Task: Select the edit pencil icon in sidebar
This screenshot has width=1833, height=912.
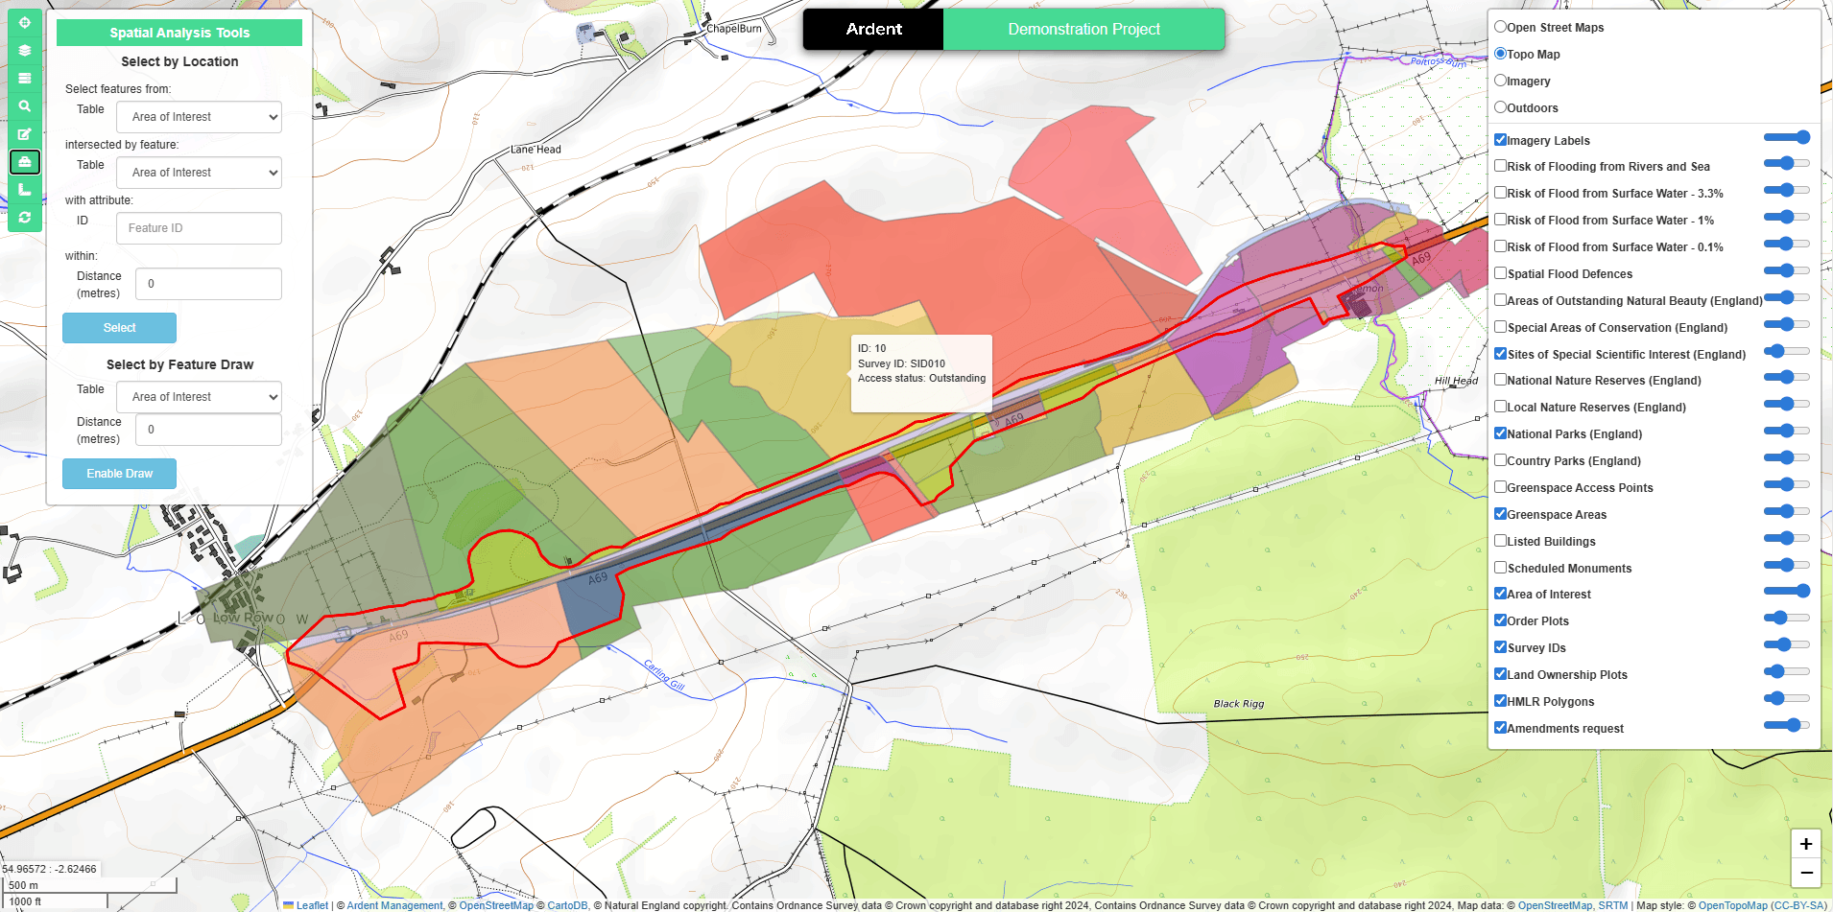Action: pos(25,134)
